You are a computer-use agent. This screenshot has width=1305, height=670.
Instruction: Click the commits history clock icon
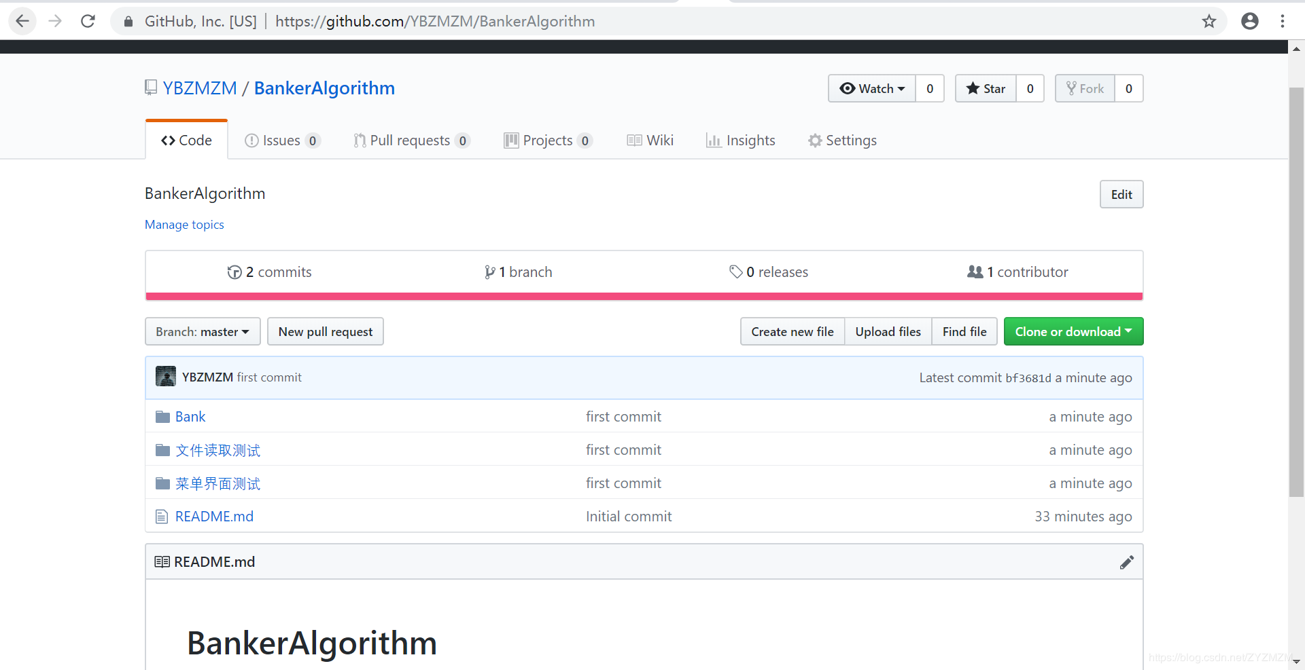pyautogui.click(x=234, y=272)
